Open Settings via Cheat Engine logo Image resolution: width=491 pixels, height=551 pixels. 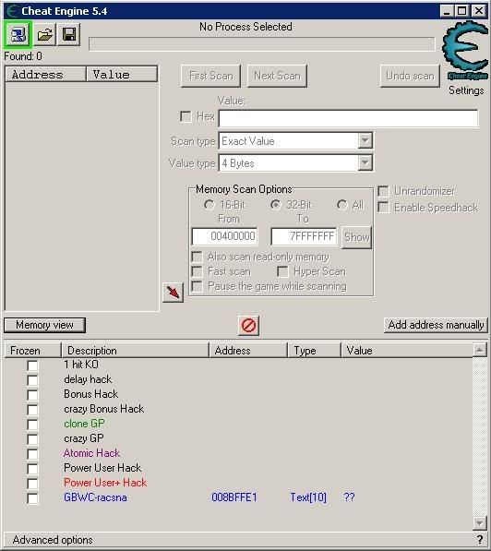tap(466, 50)
